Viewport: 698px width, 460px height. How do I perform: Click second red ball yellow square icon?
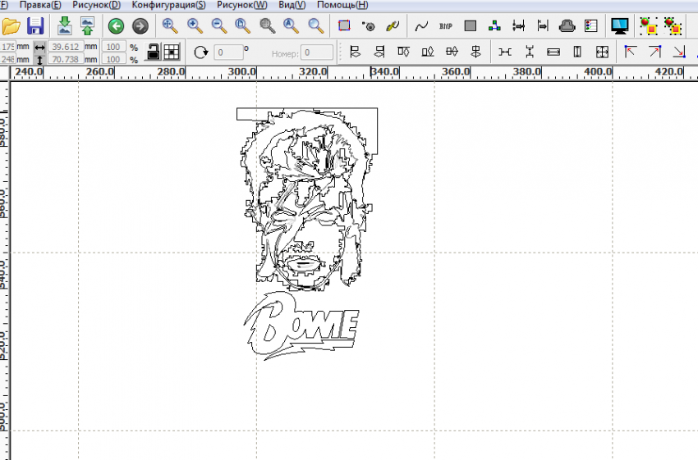673,26
